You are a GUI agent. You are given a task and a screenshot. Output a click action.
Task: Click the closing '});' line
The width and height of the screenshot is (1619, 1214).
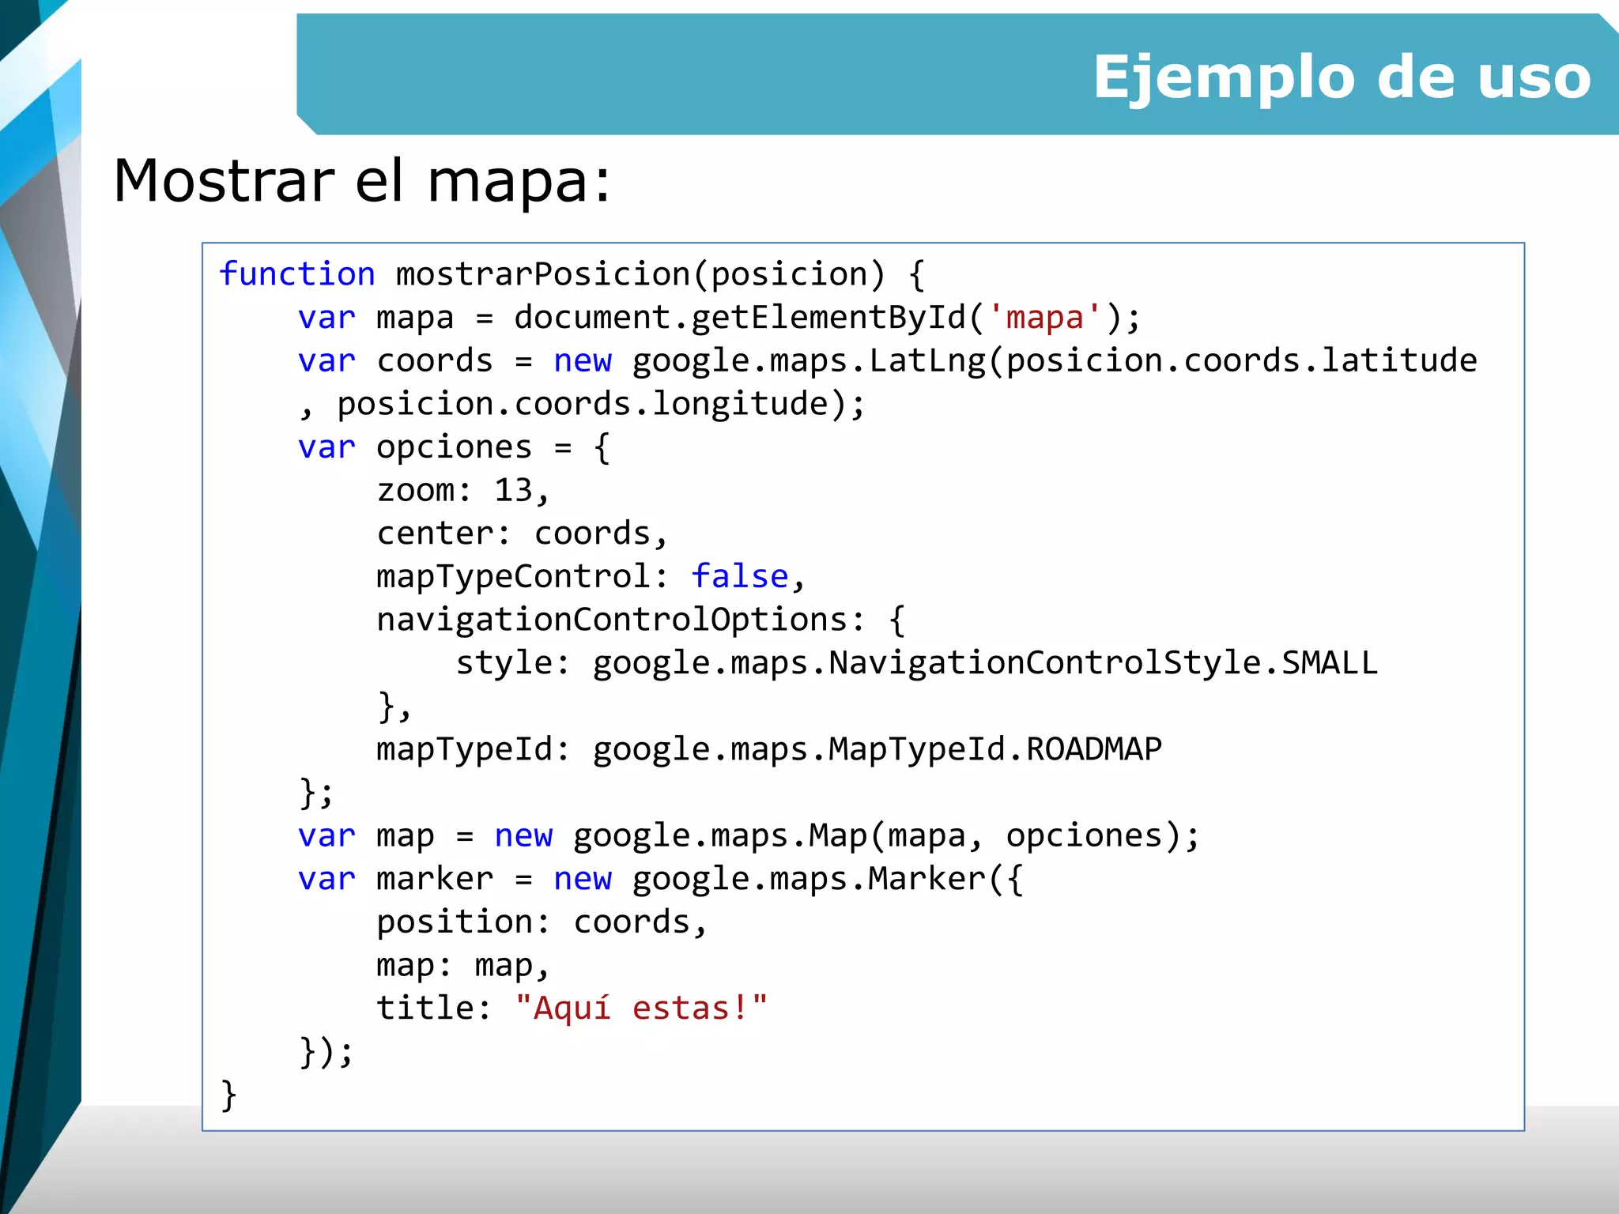pos(326,1052)
